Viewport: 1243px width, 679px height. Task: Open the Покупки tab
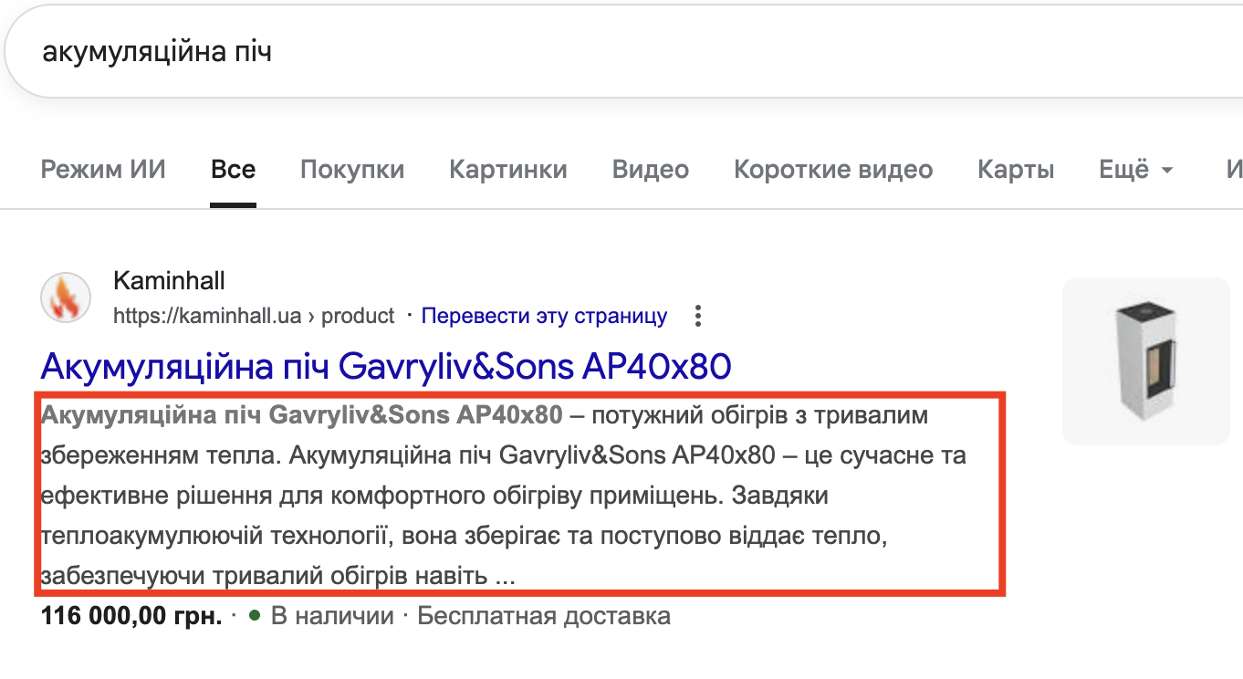pyautogui.click(x=352, y=170)
